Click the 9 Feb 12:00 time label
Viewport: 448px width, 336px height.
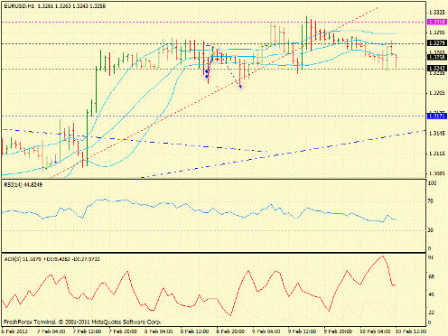coord(302,331)
